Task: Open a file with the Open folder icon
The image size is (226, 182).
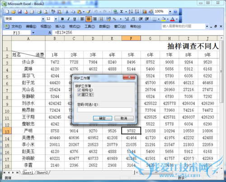Action: pos(14,12)
